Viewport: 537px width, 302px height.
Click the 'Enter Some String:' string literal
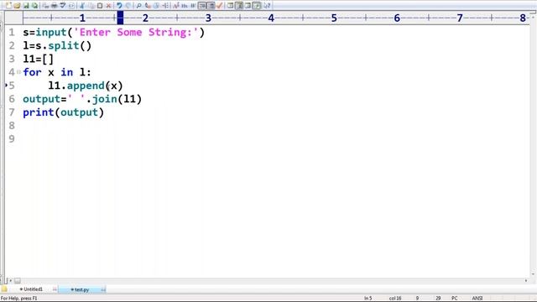pyautogui.click(x=136, y=32)
